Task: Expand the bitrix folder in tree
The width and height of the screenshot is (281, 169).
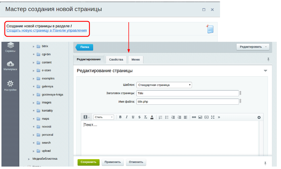Action: [34, 46]
